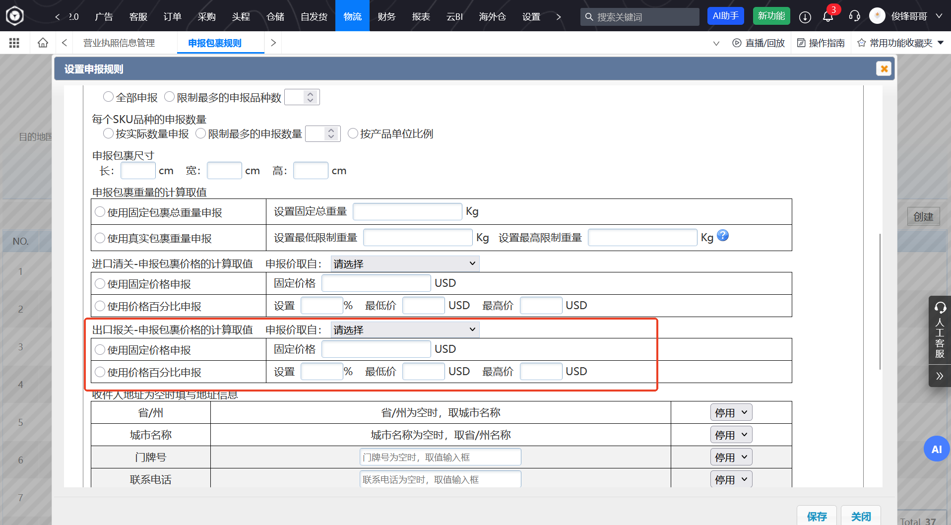Choose 按实际数量申报 option
The height and width of the screenshot is (525, 951).
click(x=108, y=133)
